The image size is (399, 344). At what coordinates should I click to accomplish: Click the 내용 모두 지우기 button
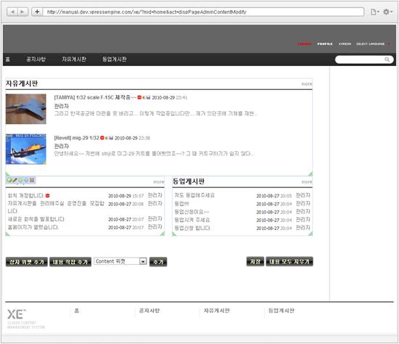[x=289, y=261]
